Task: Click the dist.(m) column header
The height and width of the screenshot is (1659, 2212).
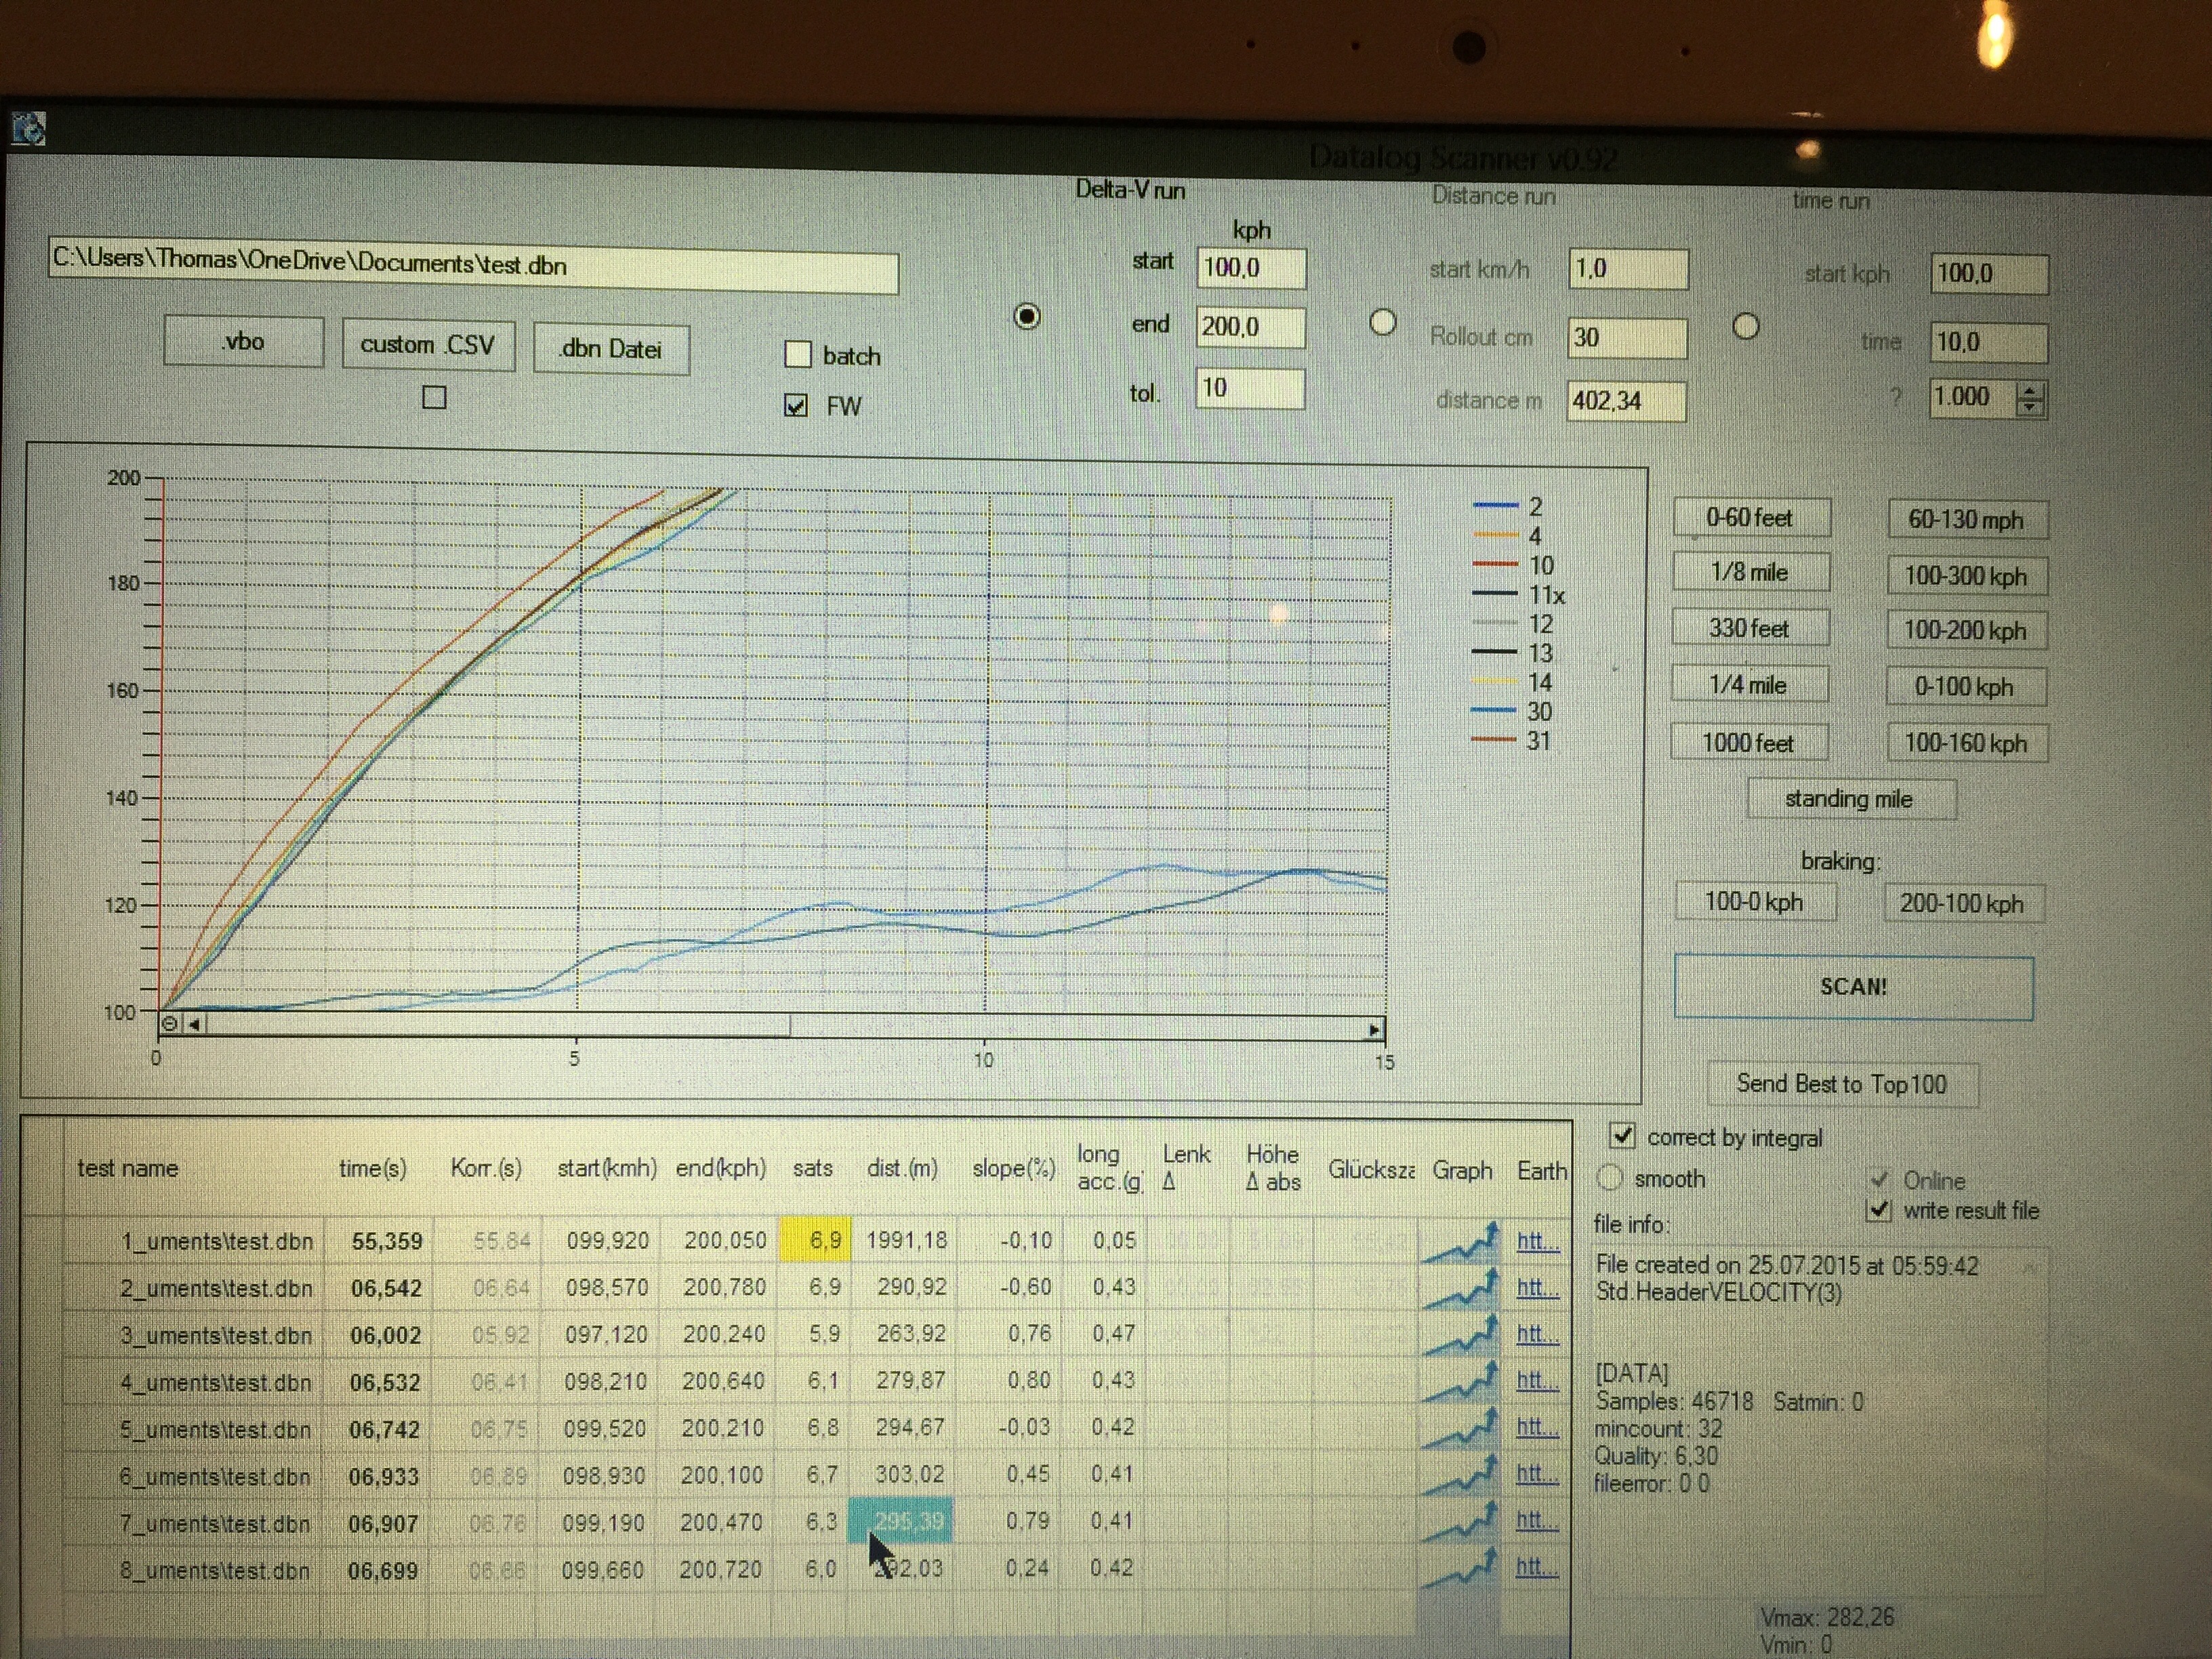Action: 902,1168
